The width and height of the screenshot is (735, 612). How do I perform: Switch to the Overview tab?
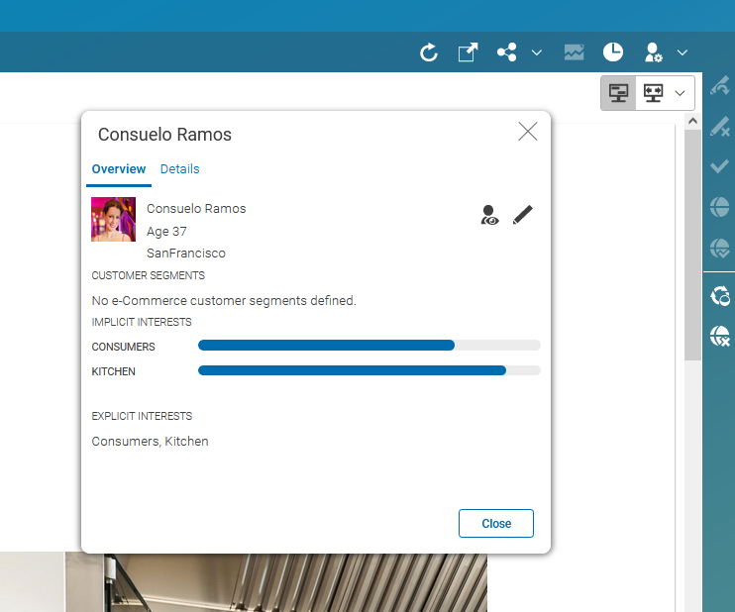pos(119,169)
